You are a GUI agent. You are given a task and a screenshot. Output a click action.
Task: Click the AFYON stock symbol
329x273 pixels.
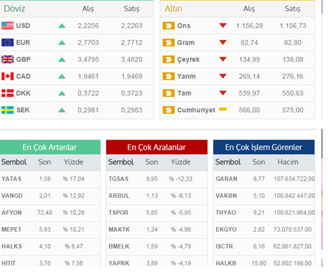(11, 212)
